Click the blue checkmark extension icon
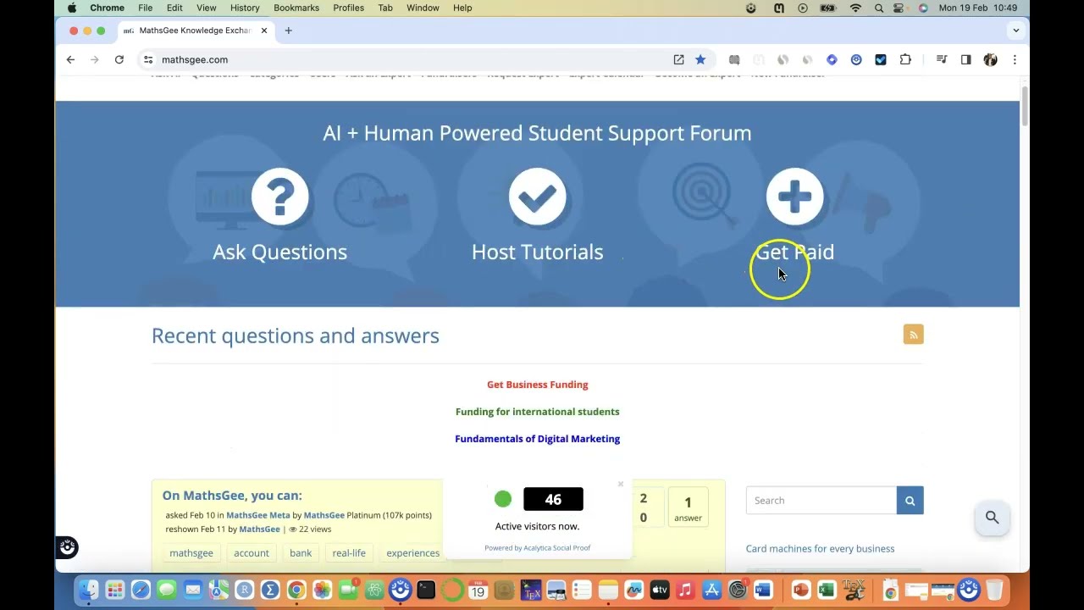Screen dimensions: 1084x610 (881, 59)
